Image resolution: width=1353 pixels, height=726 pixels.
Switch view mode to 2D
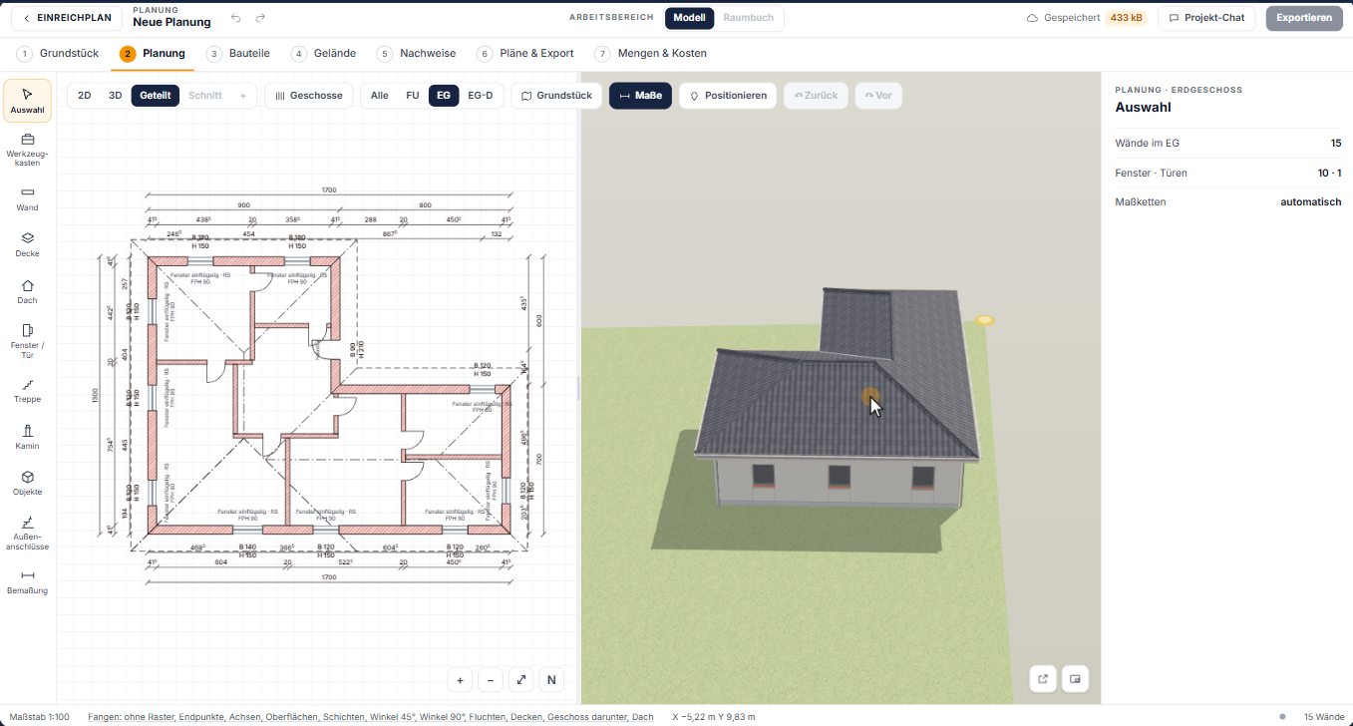(x=85, y=96)
